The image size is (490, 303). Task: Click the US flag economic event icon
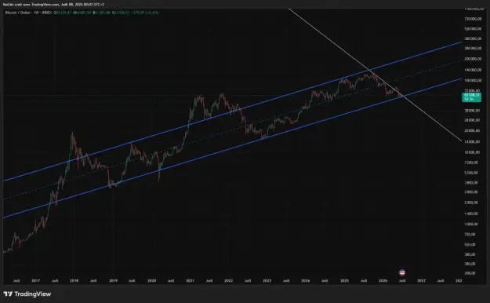click(402, 272)
